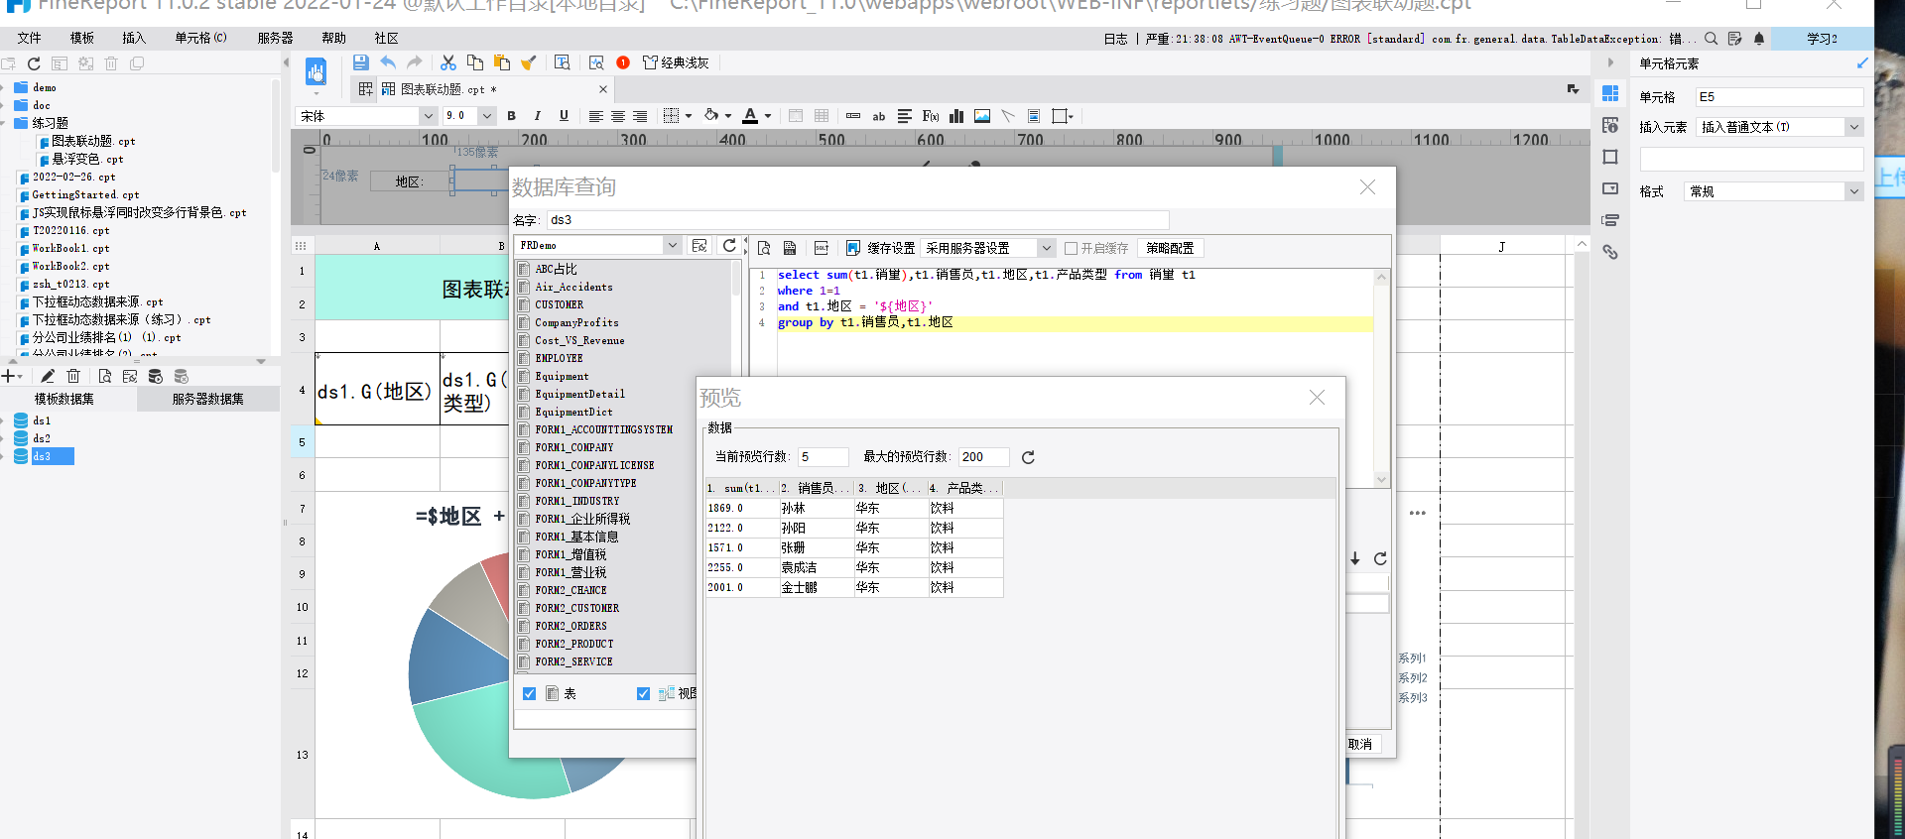Align cell text to the left

click(595, 116)
